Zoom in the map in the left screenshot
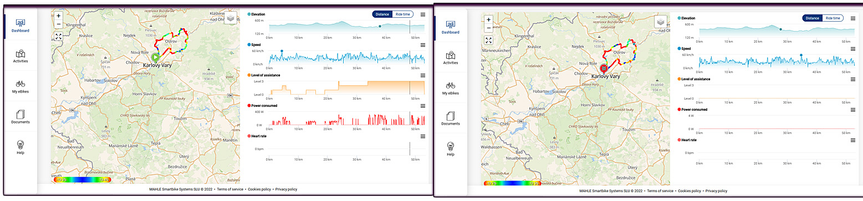Screen dimensions: 863x201 [x=59, y=16]
